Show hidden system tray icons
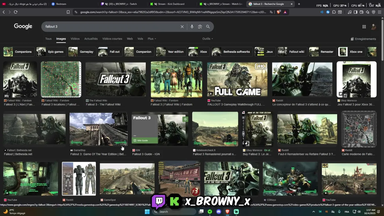This screenshot has width=384, height=216. pyautogui.click(x=313, y=212)
